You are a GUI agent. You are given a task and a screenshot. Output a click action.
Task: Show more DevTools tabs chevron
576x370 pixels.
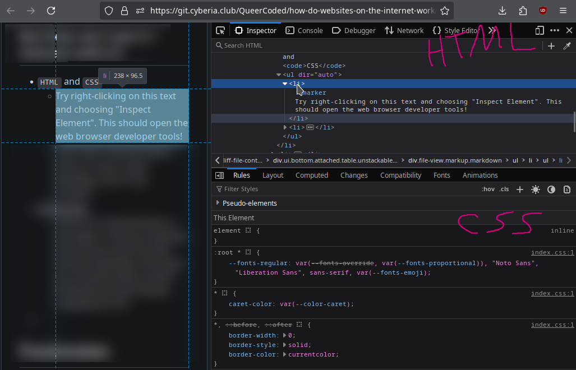click(x=492, y=30)
